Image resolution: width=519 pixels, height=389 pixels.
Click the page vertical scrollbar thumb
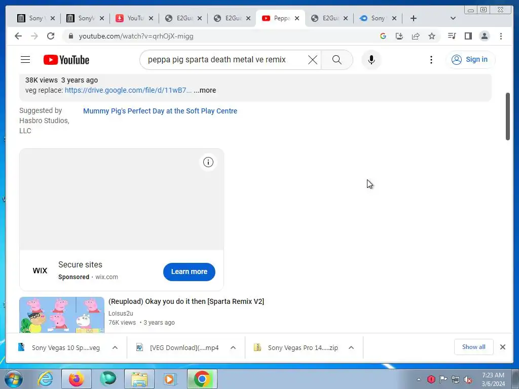pos(508,116)
